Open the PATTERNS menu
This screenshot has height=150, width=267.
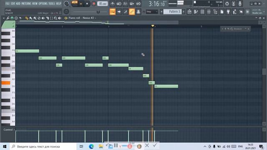[26, 4]
